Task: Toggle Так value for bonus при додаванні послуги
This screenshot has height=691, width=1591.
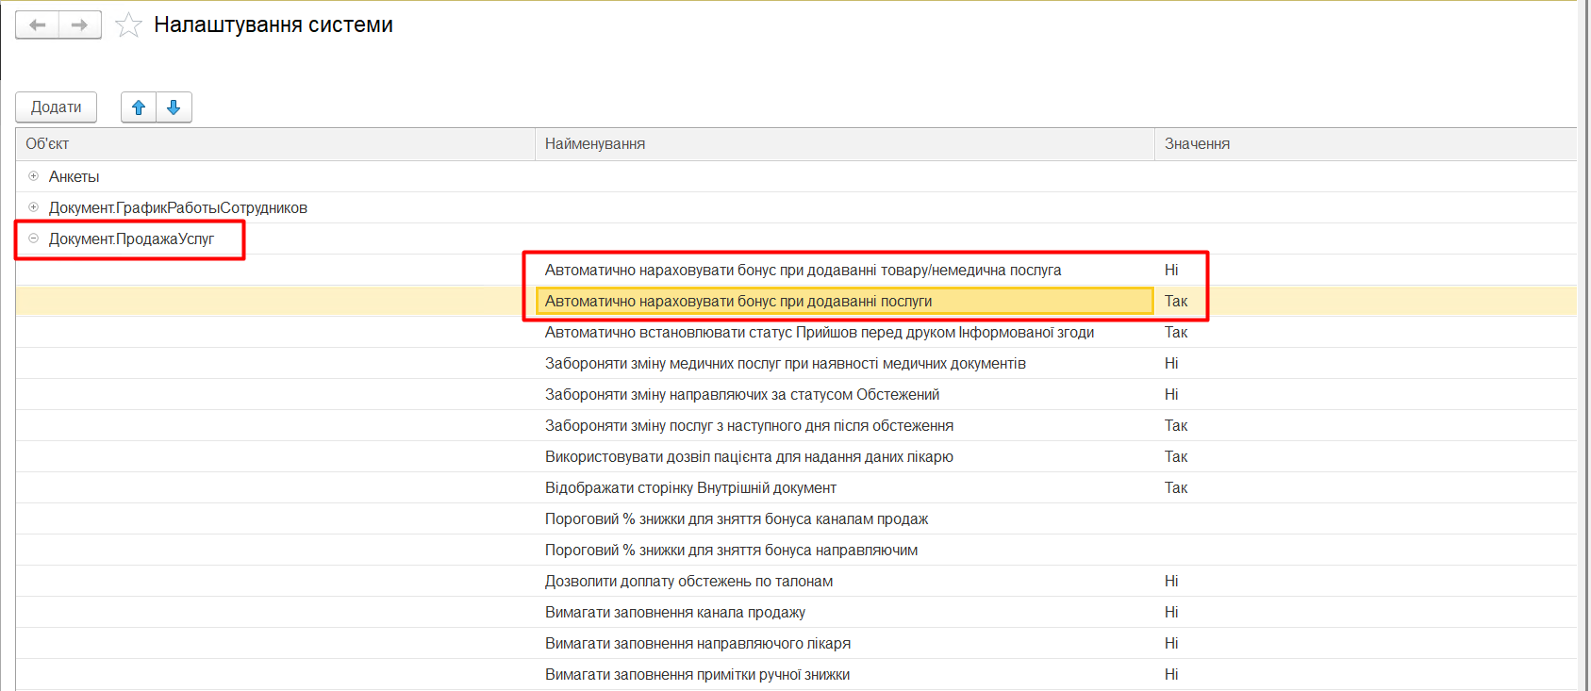Action: 1175,302
